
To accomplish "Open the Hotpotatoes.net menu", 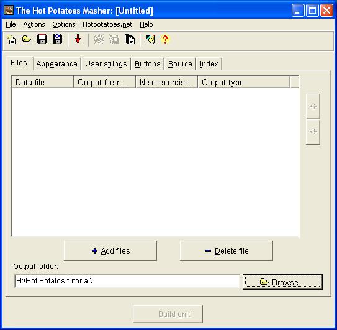I will 107,24.
